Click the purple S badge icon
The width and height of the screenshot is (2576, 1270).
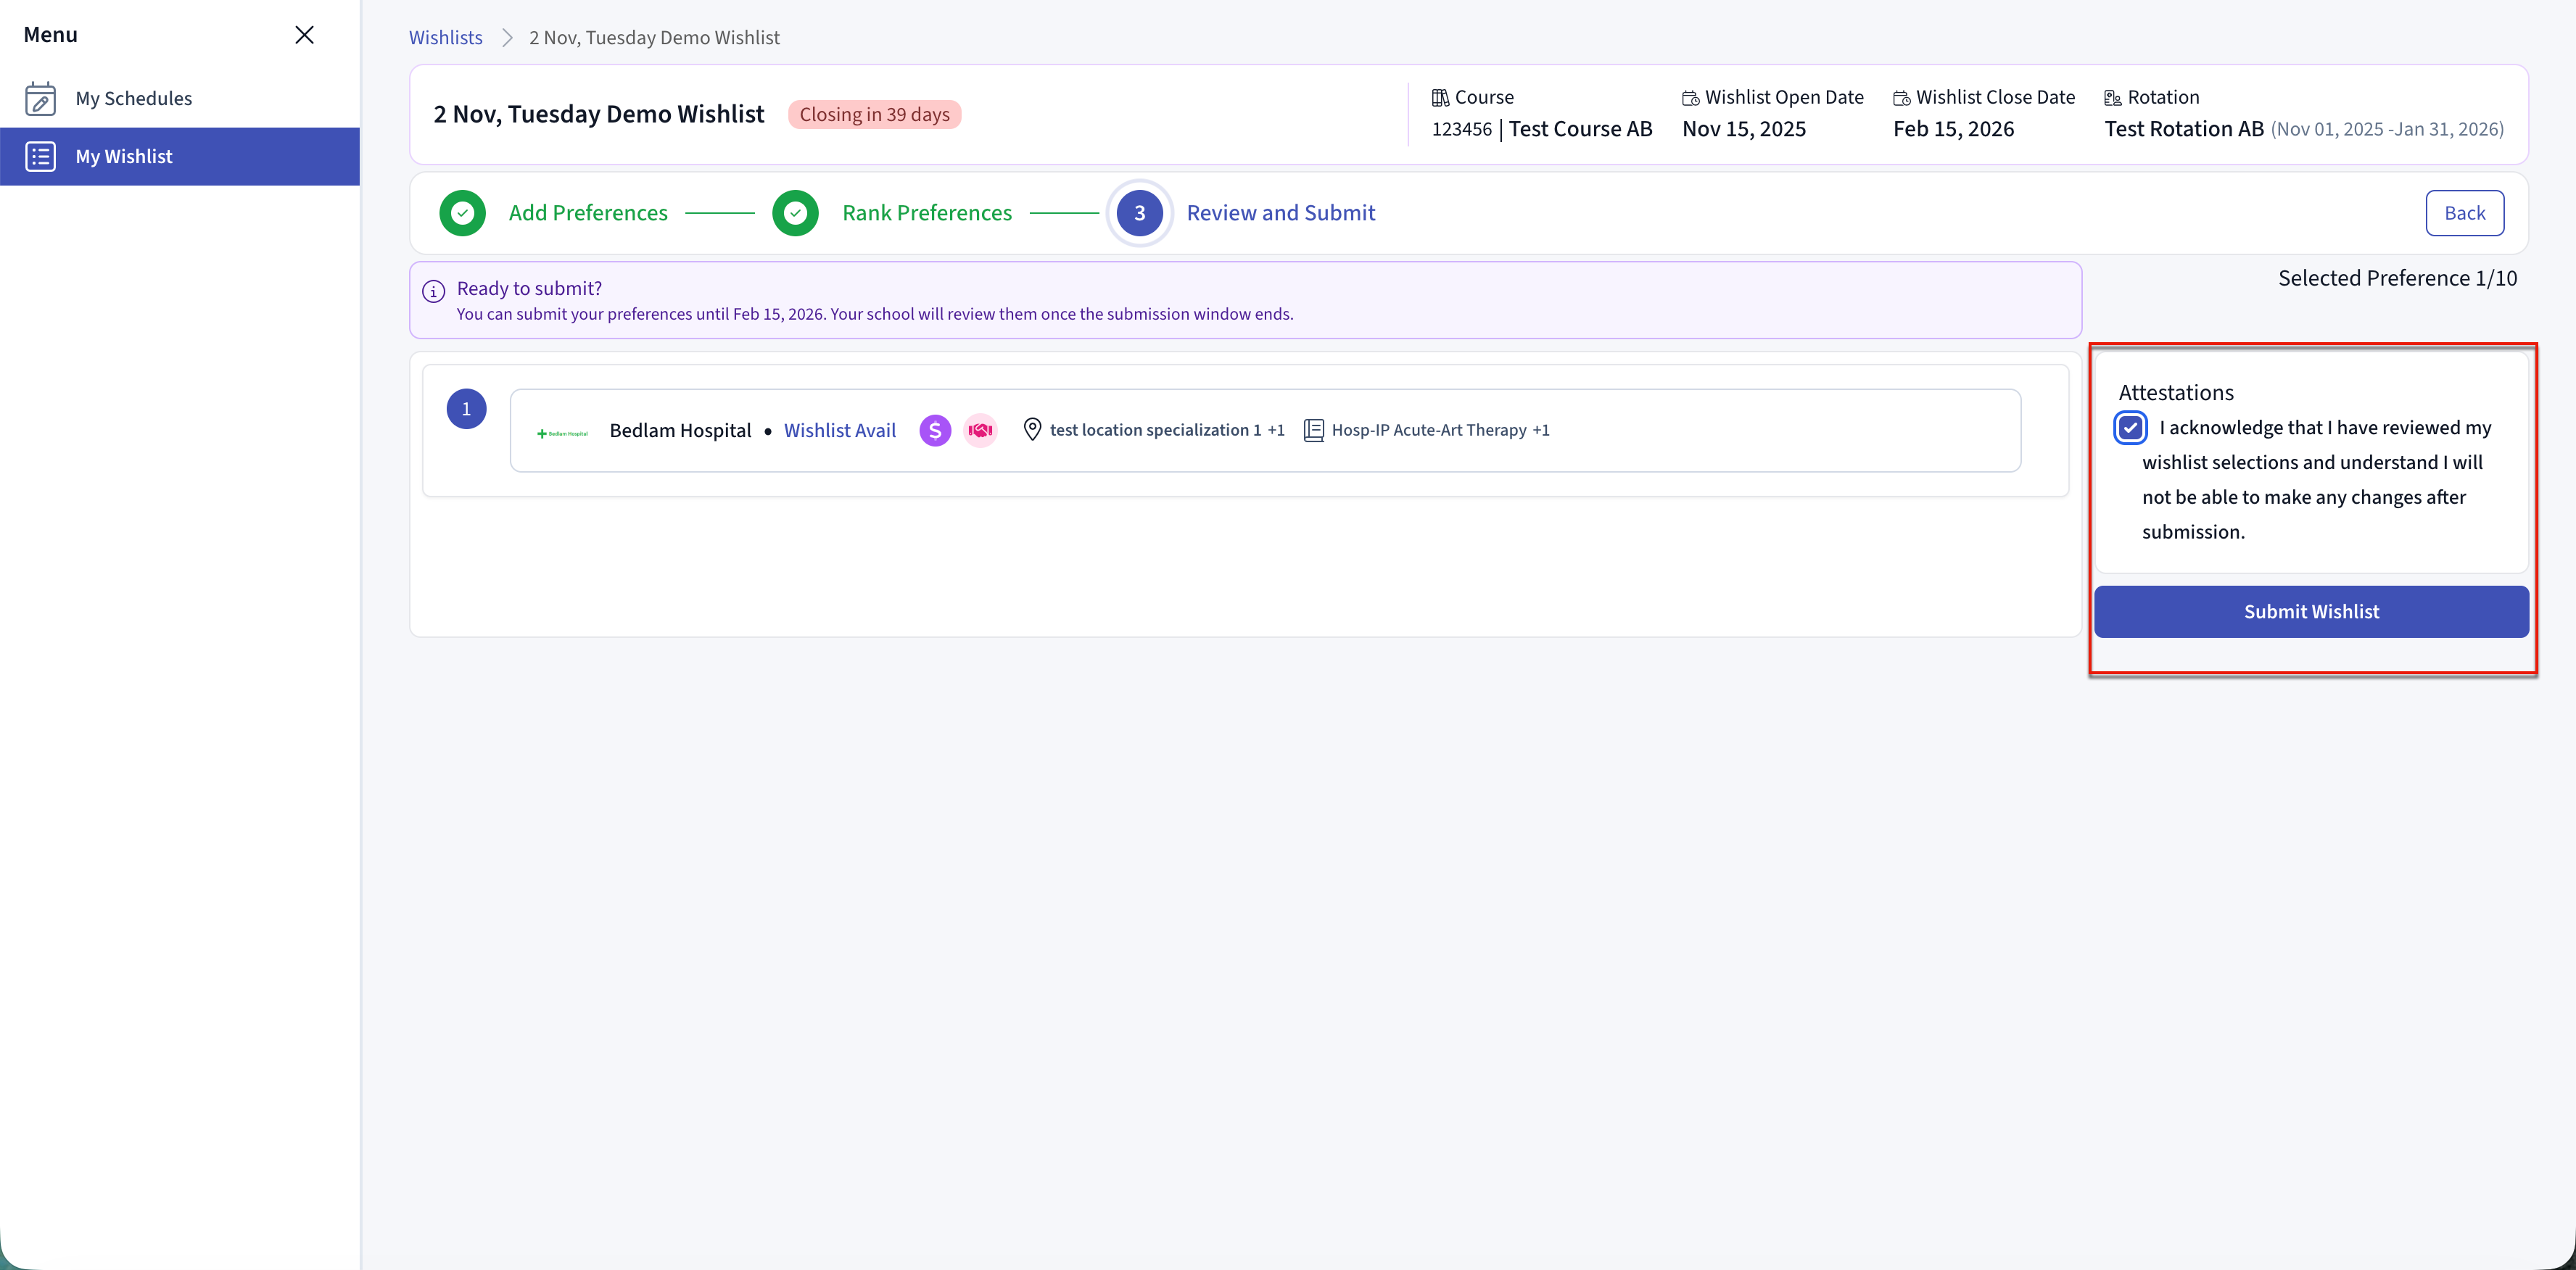[934, 431]
